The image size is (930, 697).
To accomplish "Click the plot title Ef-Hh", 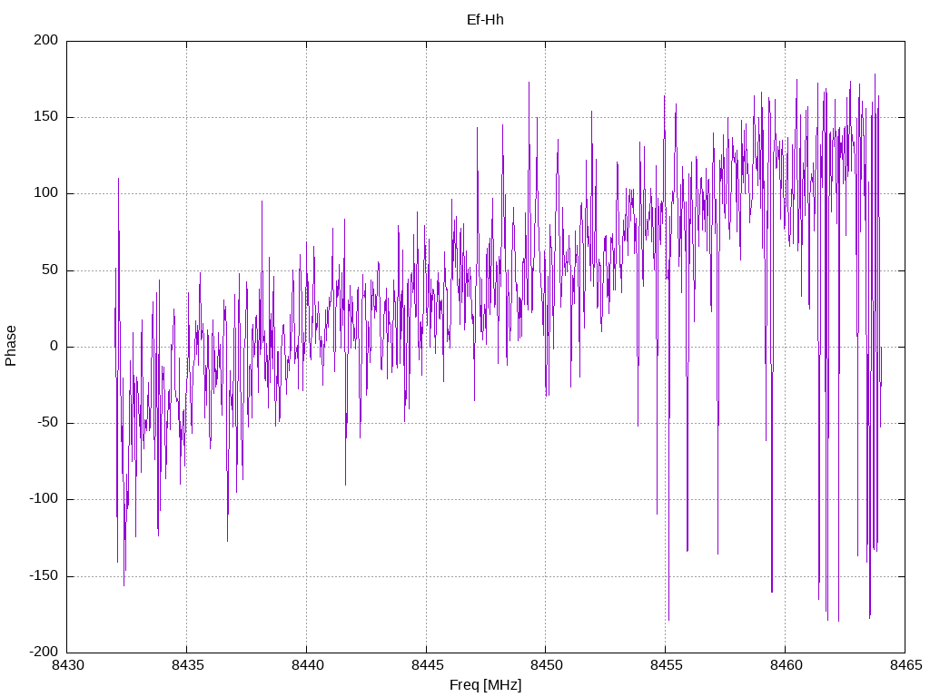I will click(485, 20).
